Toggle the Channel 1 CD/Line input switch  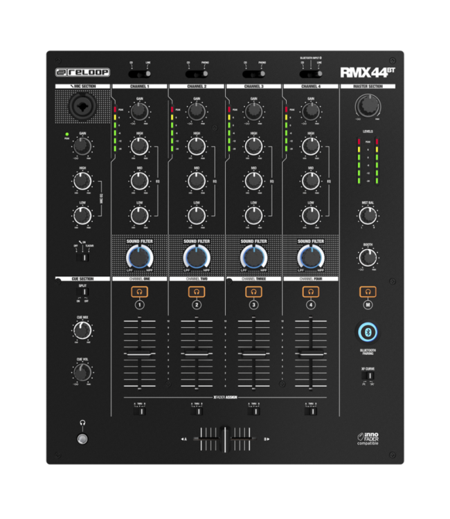coord(139,74)
